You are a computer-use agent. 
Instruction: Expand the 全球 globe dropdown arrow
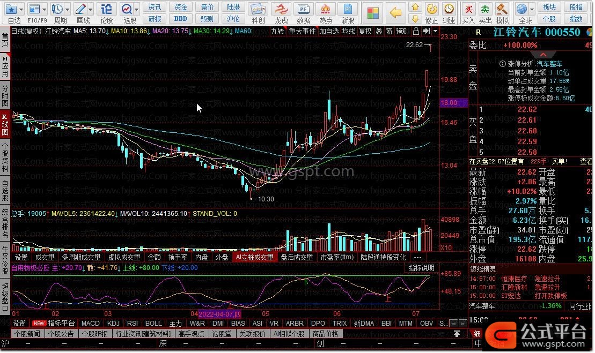click(532, 9)
